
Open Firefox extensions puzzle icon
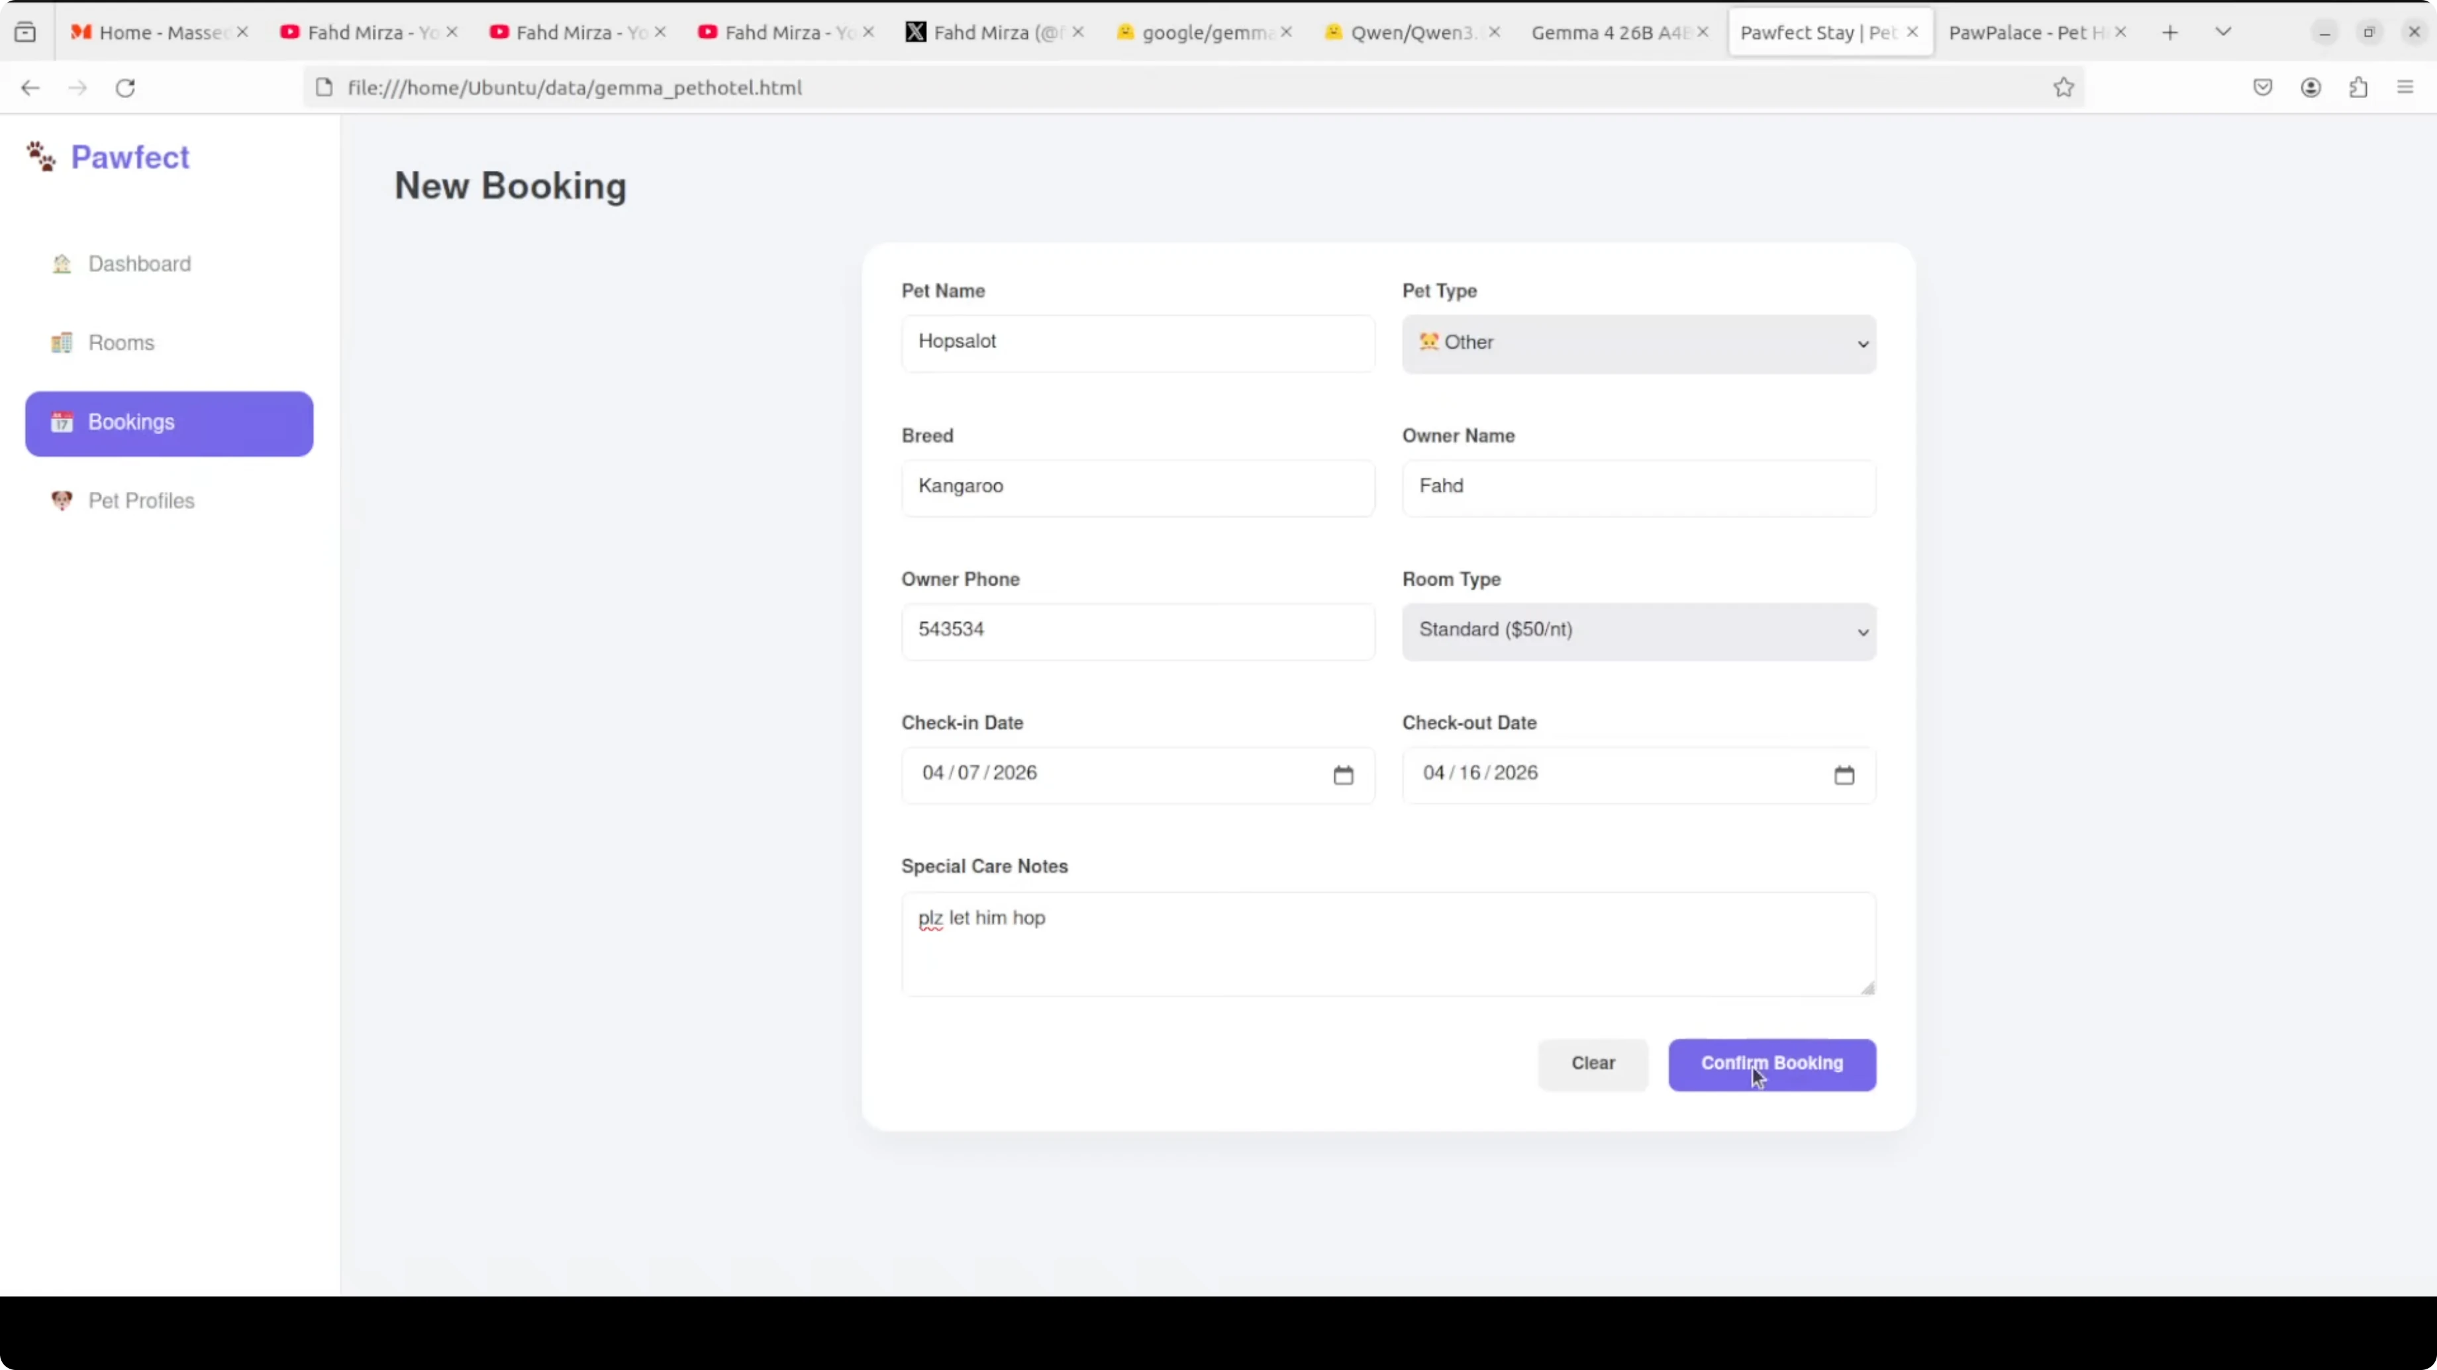tap(2358, 88)
